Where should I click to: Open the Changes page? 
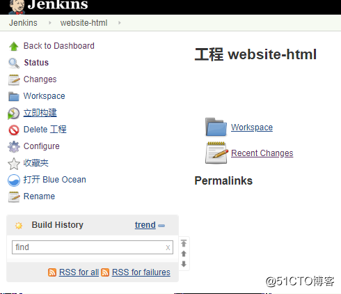pos(40,79)
